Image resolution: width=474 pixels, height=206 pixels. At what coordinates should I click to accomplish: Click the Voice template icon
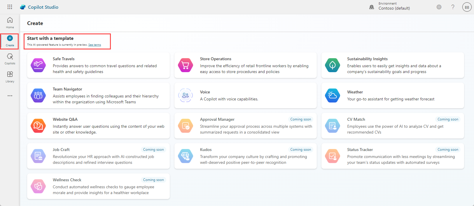(x=186, y=95)
